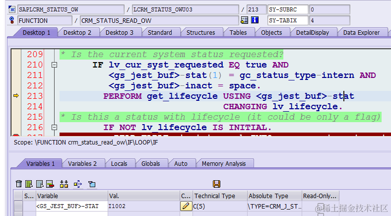Viewport: 391px width, 216px height.
Task: Switch to Desktop 1 tab
Action: [36, 33]
